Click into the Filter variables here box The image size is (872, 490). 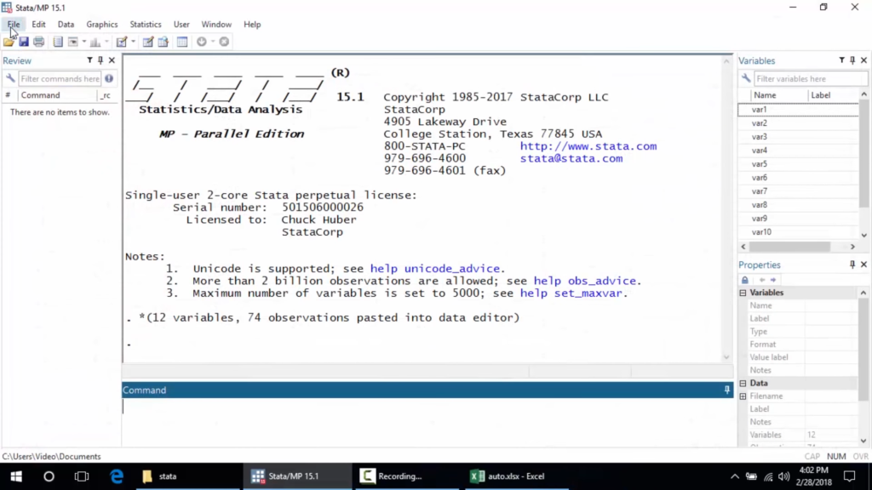click(x=811, y=79)
